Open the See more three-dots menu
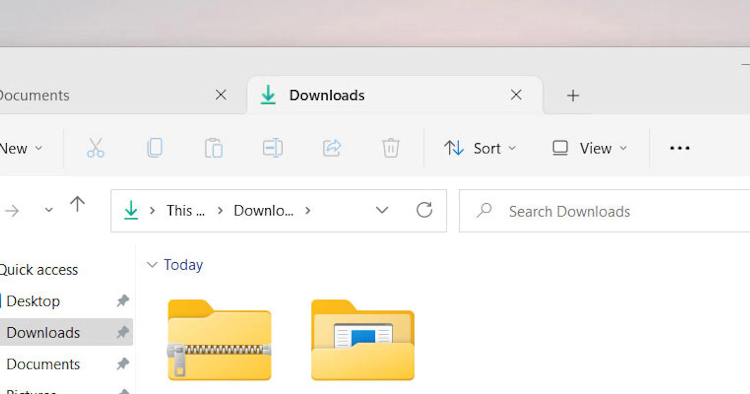 [680, 148]
